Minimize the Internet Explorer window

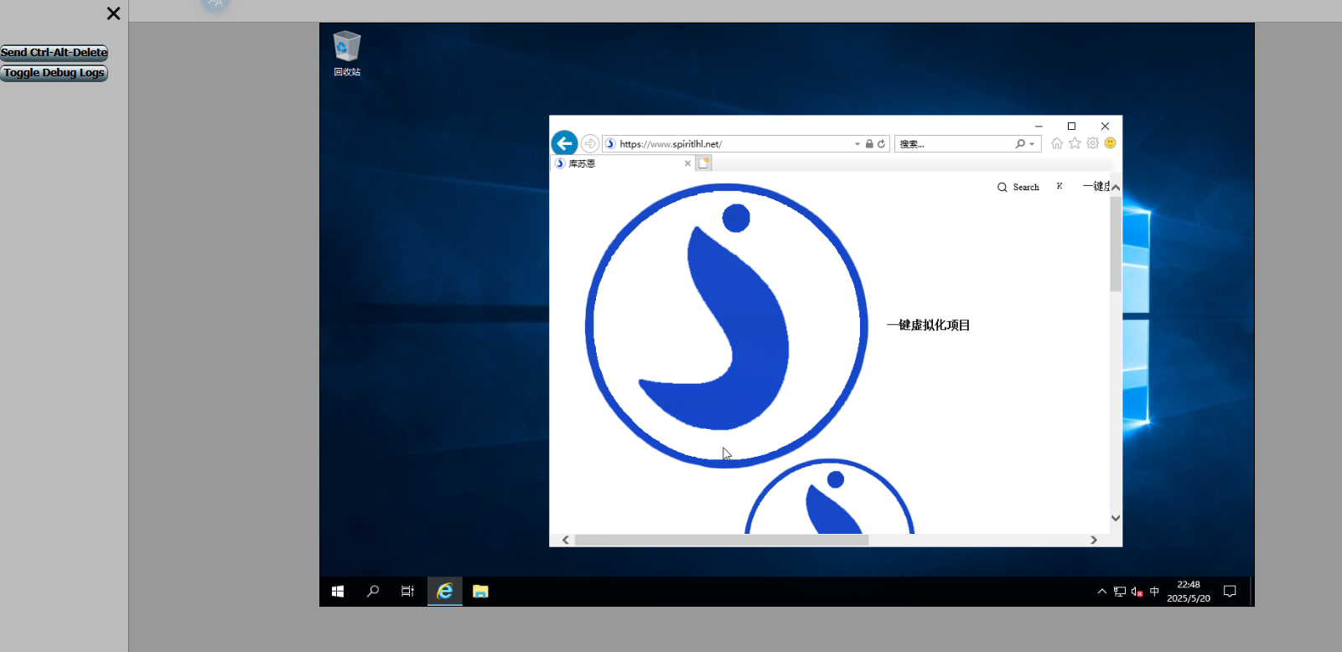point(1039,127)
